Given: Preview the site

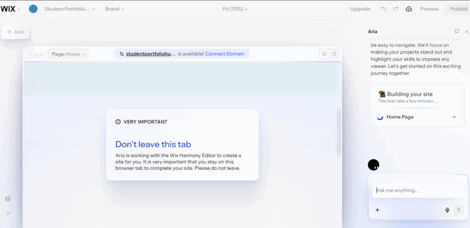Looking at the screenshot, I should 429,9.
